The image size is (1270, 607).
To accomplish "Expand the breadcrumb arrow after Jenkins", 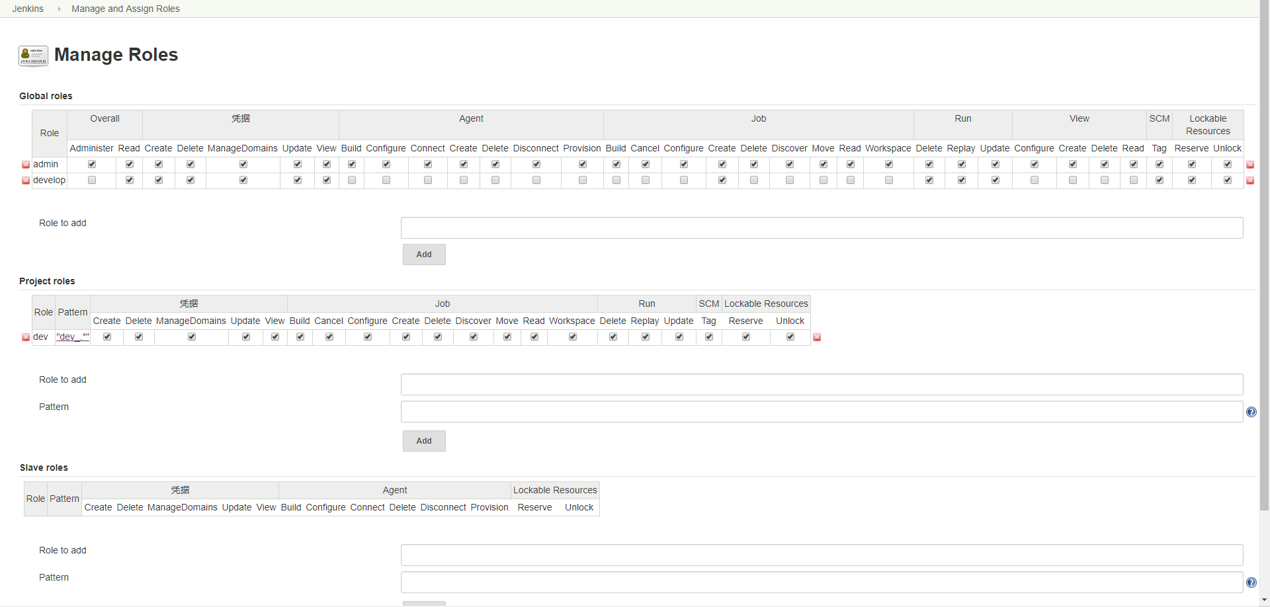I will pos(58,9).
